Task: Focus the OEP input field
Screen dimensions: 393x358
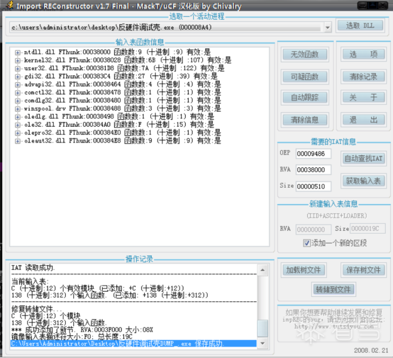Action: (x=313, y=154)
